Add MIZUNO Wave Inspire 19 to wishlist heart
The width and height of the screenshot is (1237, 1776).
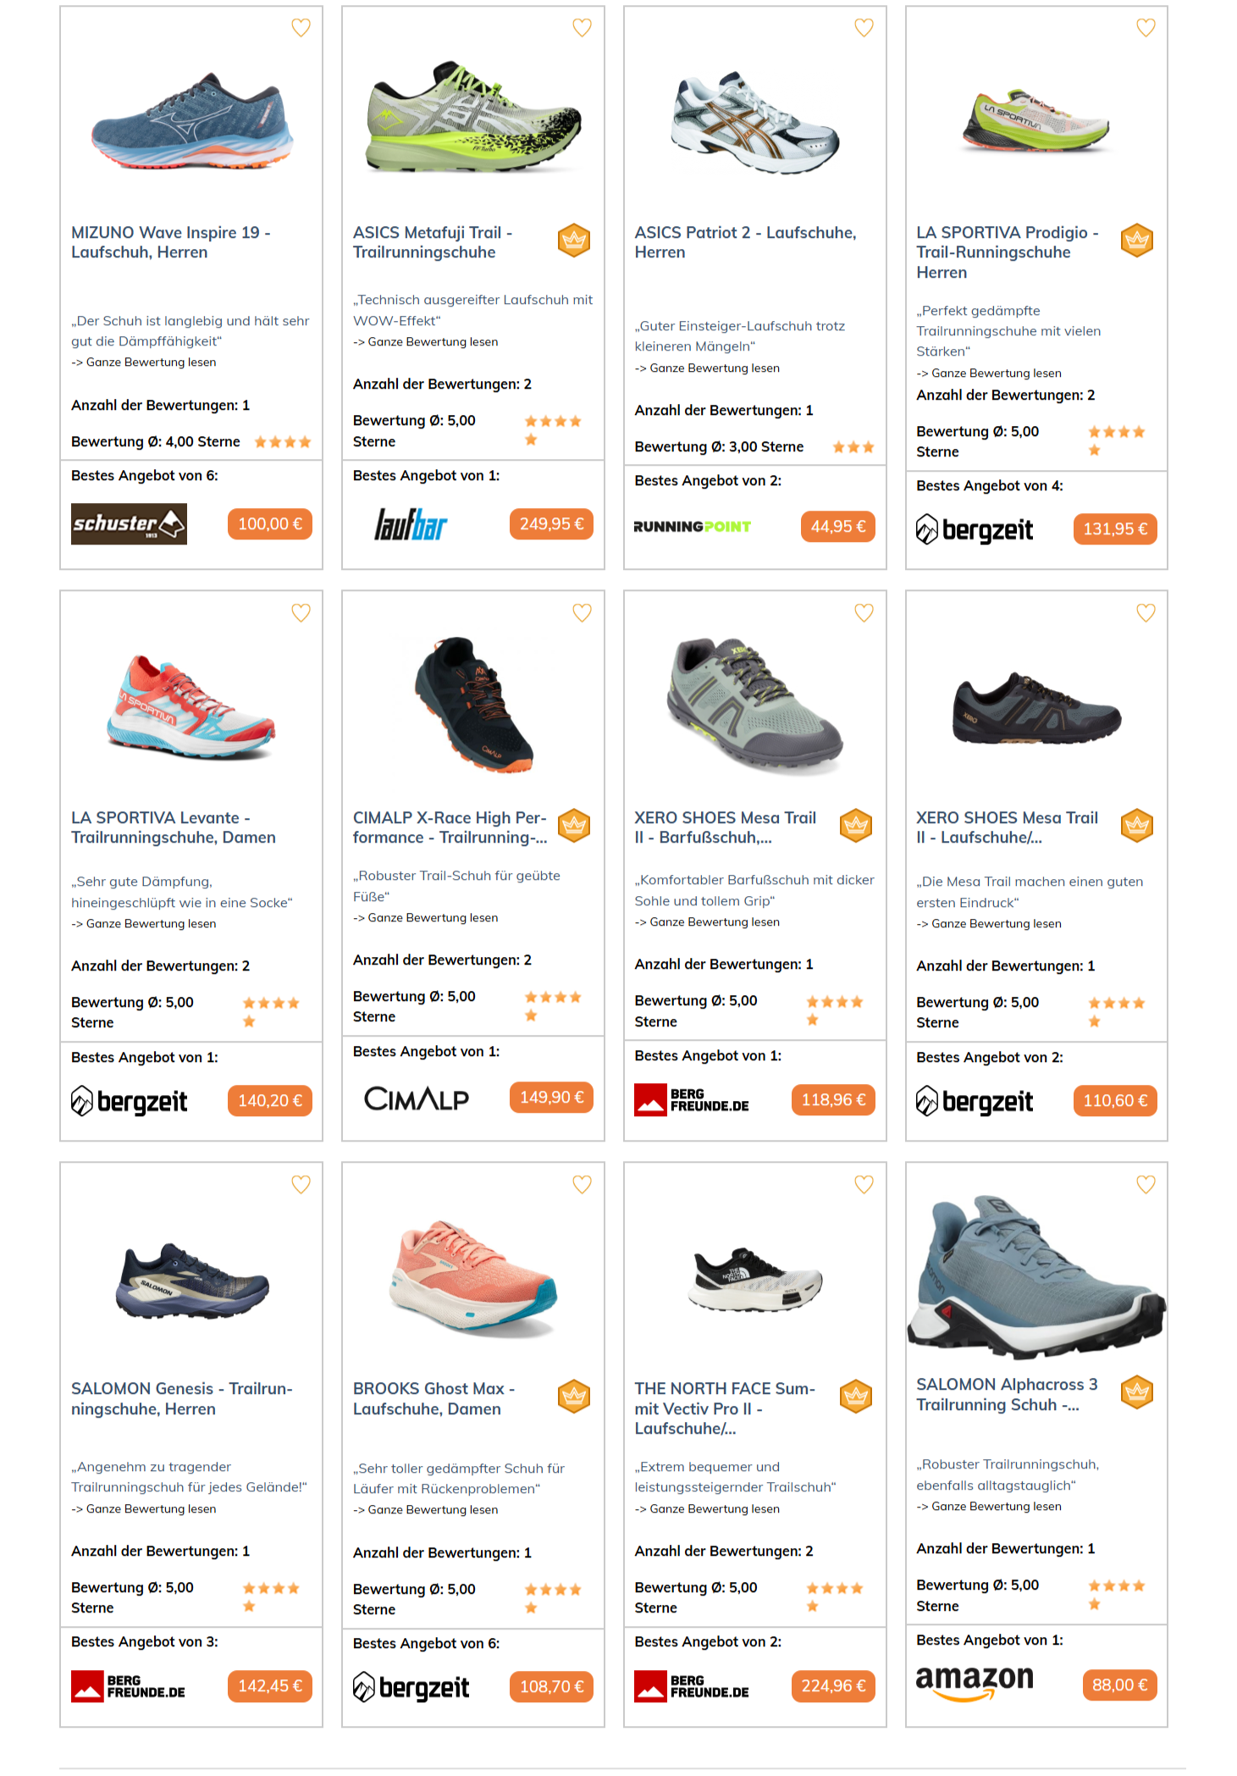301,28
